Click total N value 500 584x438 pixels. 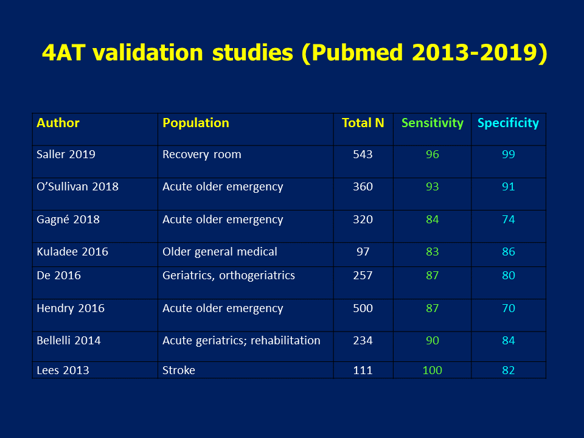(x=363, y=308)
